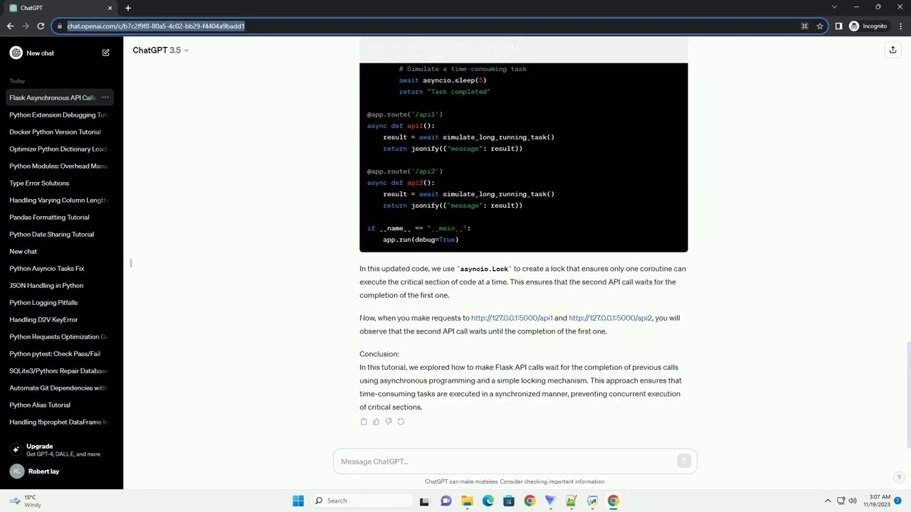Click the ChatGPT logo beside New chat
The width and height of the screenshot is (911, 512).
click(16, 53)
